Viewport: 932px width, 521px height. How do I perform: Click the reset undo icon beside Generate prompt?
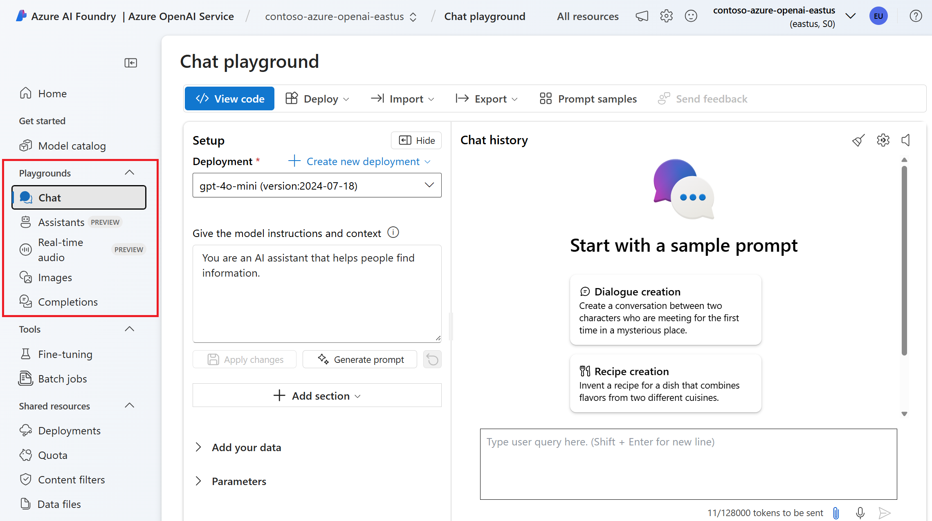pos(432,360)
